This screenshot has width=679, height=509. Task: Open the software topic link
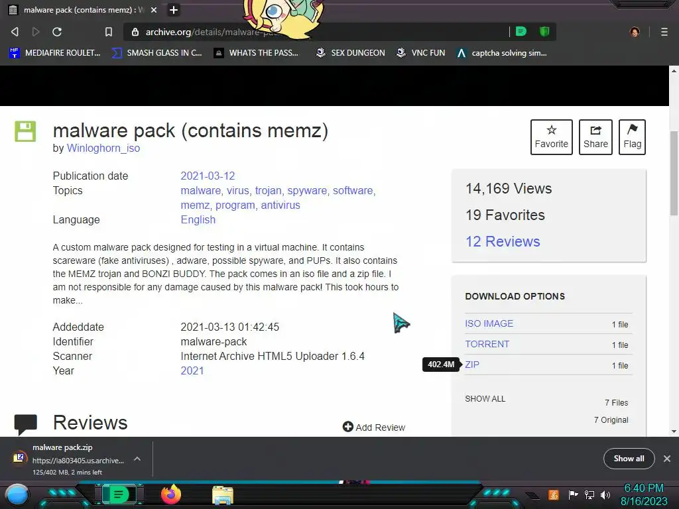[353, 190]
